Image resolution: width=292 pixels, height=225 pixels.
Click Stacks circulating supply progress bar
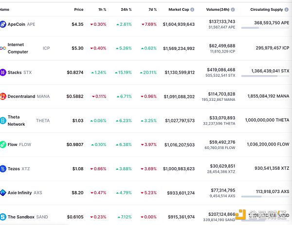tap(265, 76)
